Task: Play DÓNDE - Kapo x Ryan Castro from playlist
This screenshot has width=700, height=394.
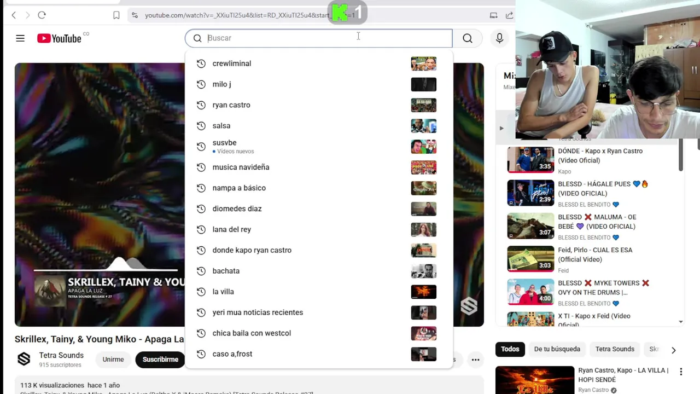Action: coord(530,159)
